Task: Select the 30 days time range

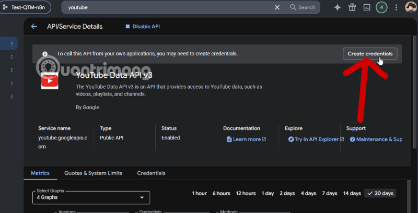Action: click(x=380, y=193)
